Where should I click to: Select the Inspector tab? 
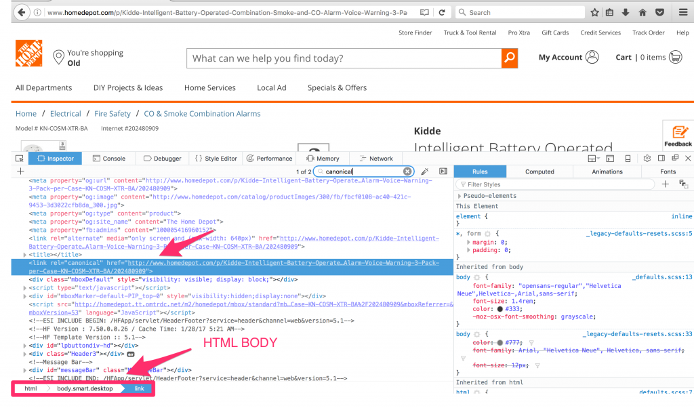(x=56, y=159)
